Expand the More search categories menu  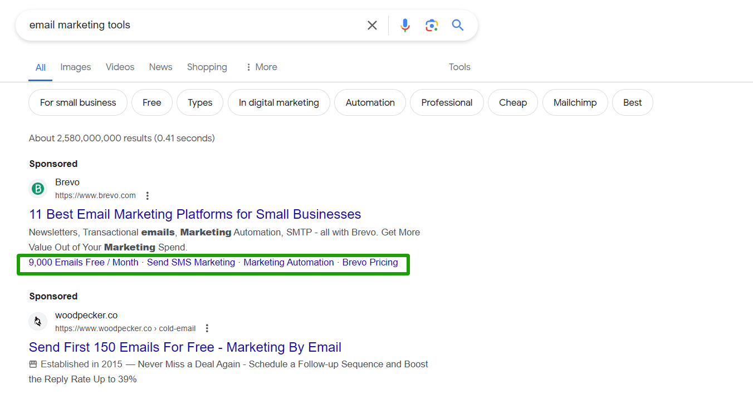261,67
